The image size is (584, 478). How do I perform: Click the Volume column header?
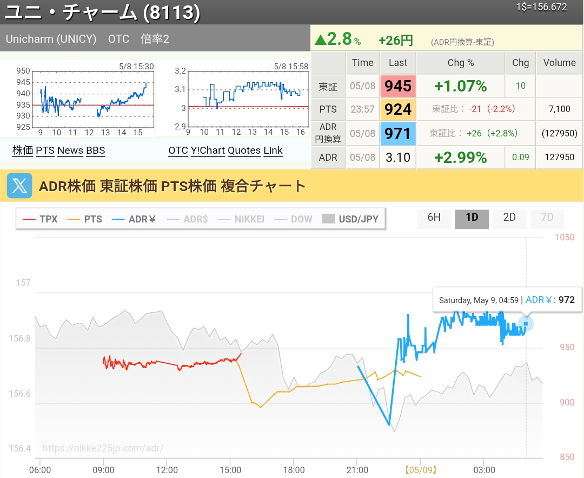560,63
